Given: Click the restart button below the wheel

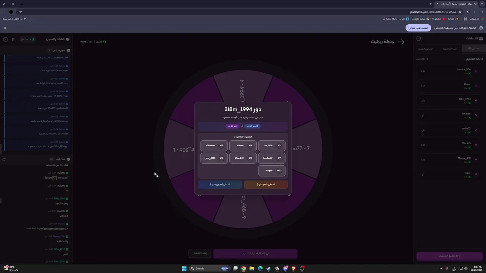Looking at the screenshot, I should 200,253.
